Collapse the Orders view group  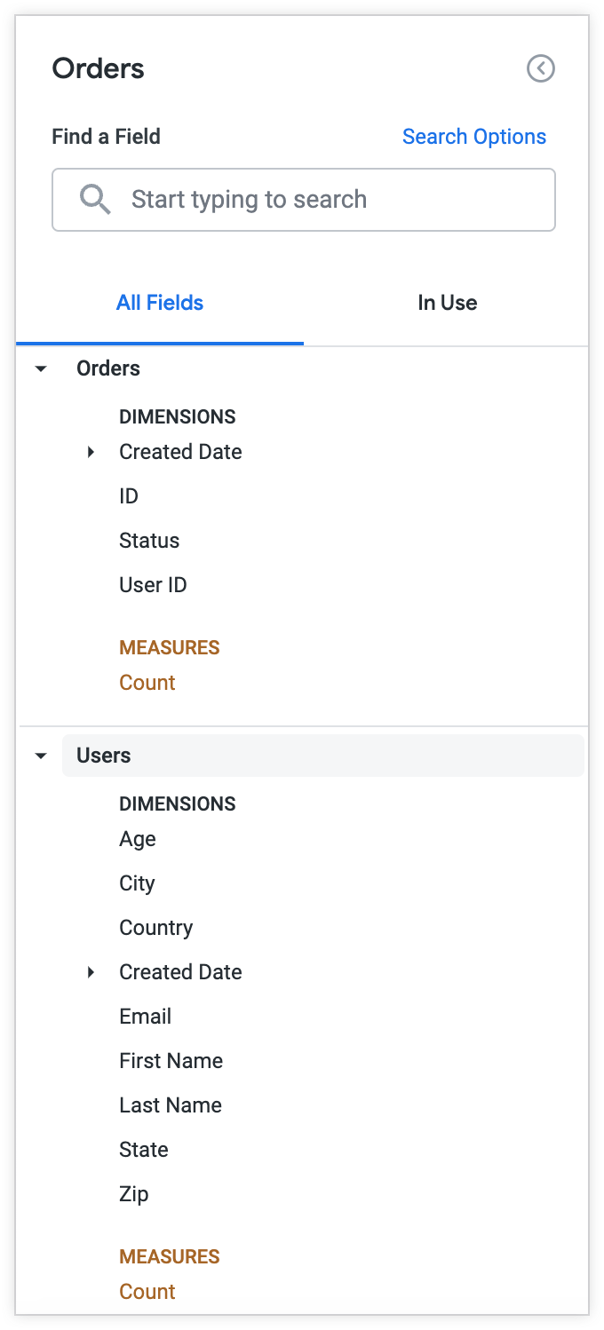coord(40,368)
